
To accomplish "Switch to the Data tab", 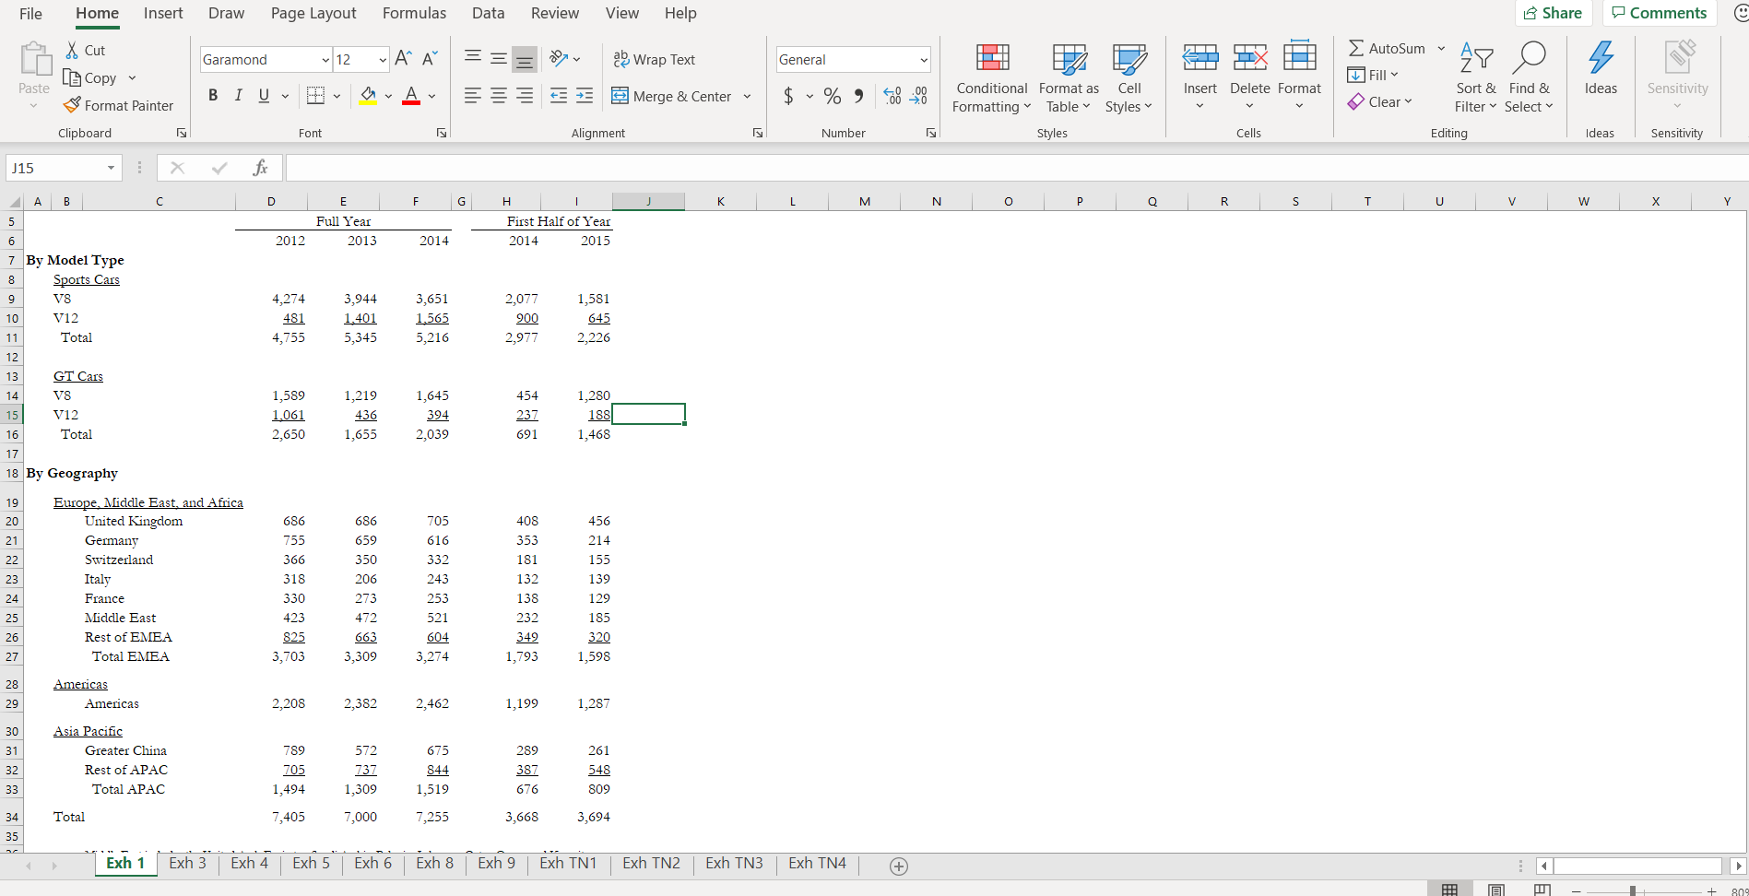I will point(488,13).
